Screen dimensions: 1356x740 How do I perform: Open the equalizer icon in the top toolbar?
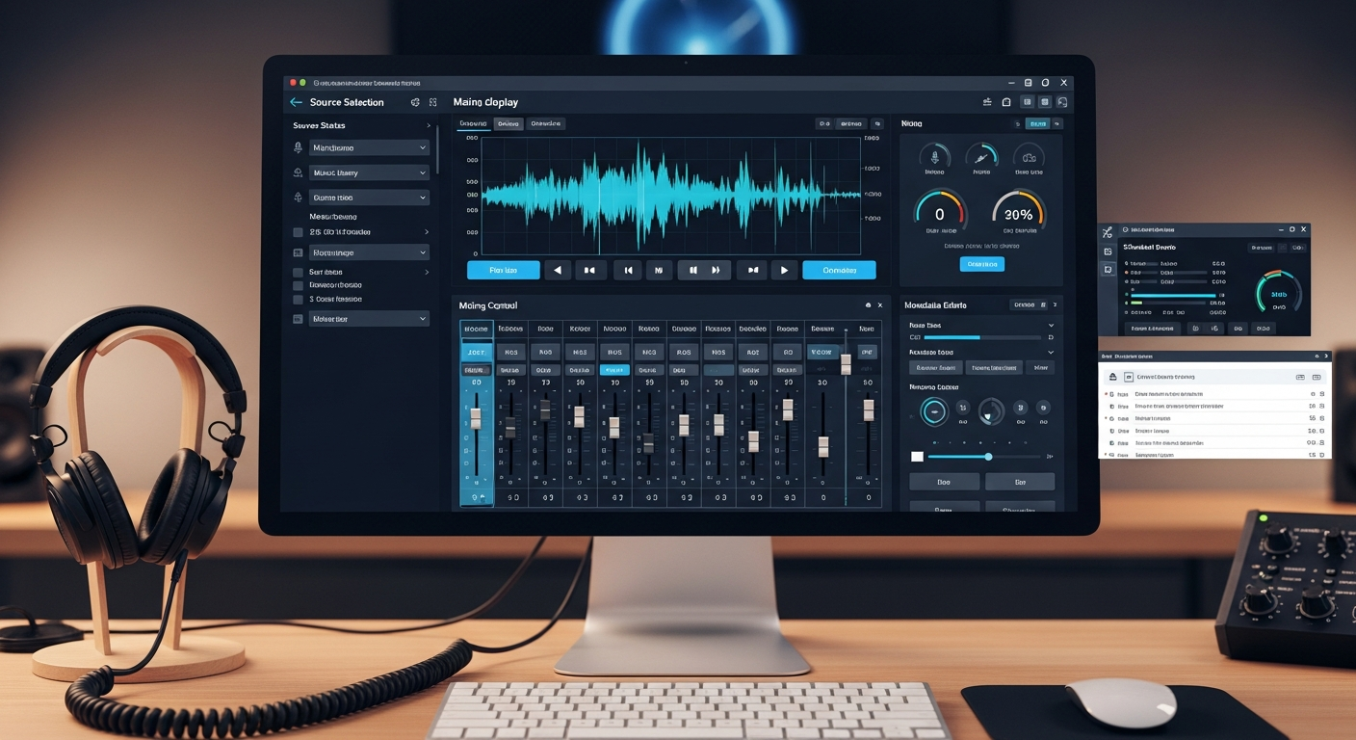pos(985,101)
